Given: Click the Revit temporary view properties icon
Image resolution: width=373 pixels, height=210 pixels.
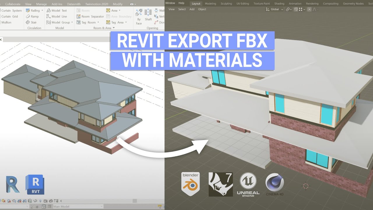Looking at the screenshot, I should 46,201.
